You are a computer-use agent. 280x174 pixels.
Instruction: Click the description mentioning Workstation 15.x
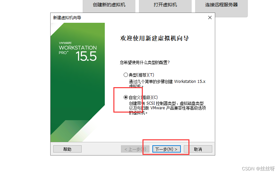[x=167, y=84]
